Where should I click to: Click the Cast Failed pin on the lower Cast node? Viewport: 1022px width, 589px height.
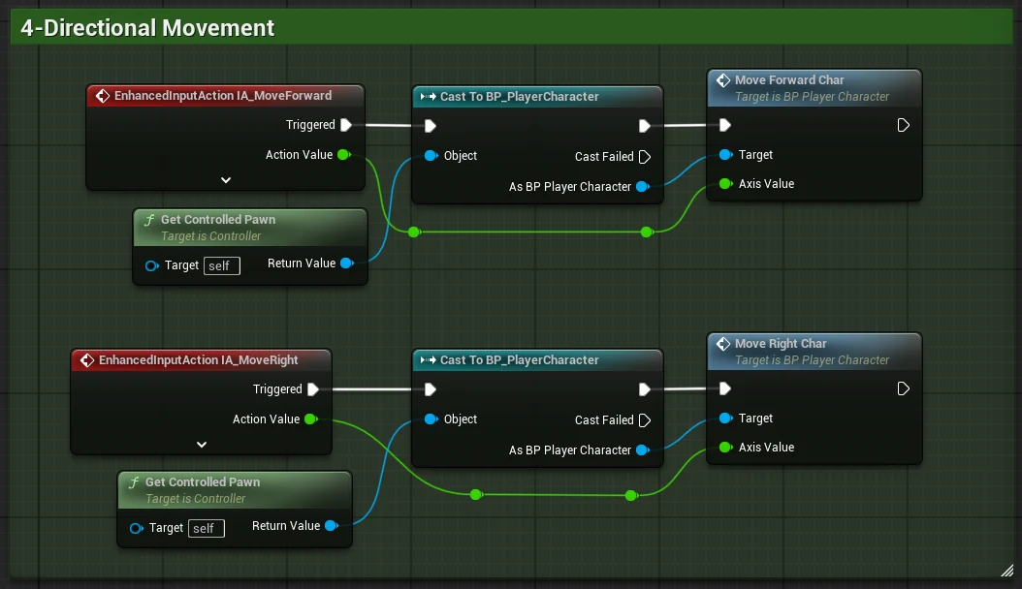(x=645, y=420)
